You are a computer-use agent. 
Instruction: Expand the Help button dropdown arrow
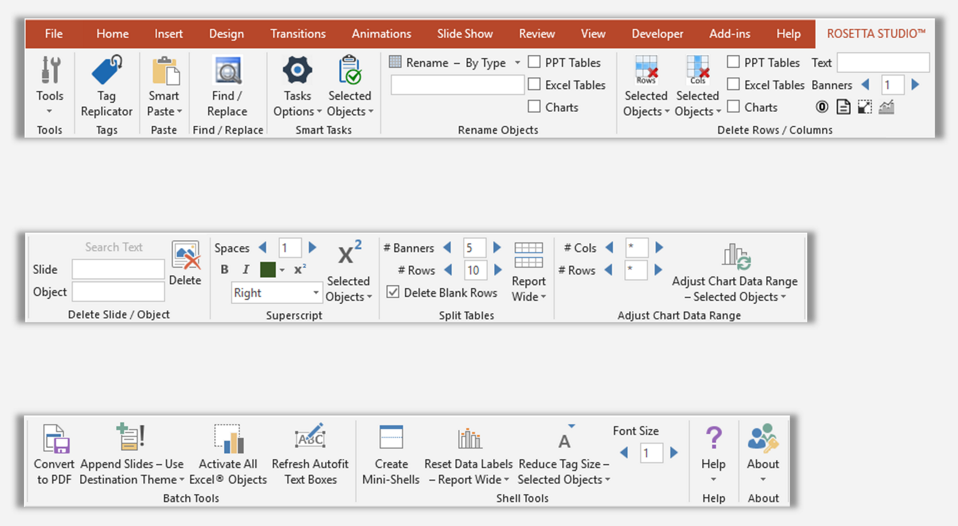point(713,480)
